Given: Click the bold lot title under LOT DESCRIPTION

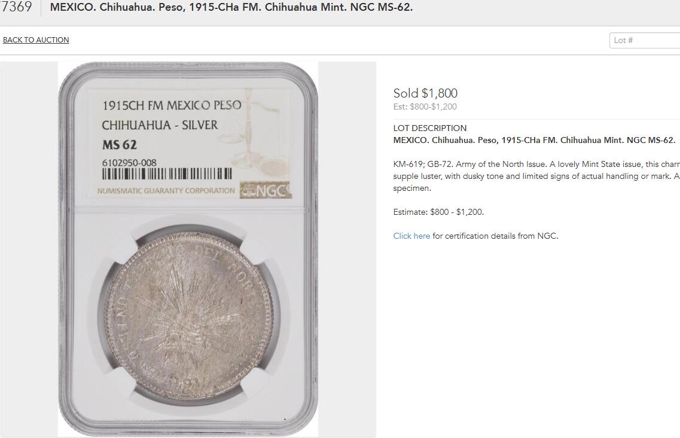Looking at the screenshot, I should point(534,140).
